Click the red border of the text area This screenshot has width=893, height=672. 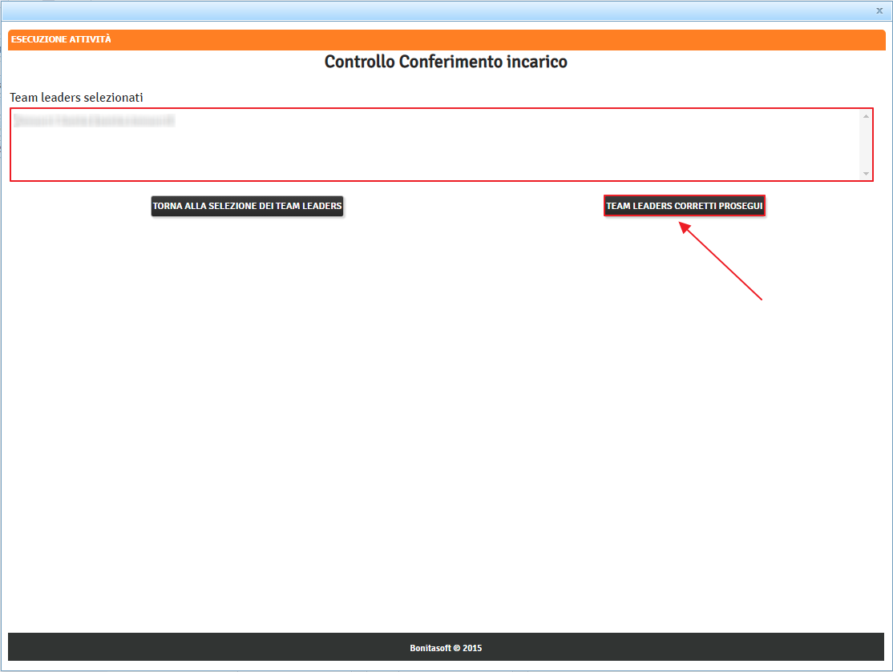coord(10,145)
